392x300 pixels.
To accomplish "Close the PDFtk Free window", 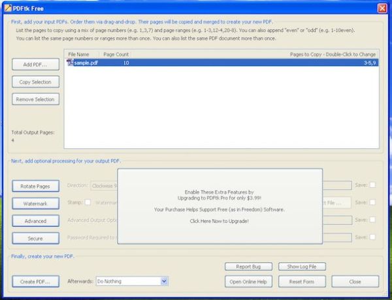I will click(382, 7).
